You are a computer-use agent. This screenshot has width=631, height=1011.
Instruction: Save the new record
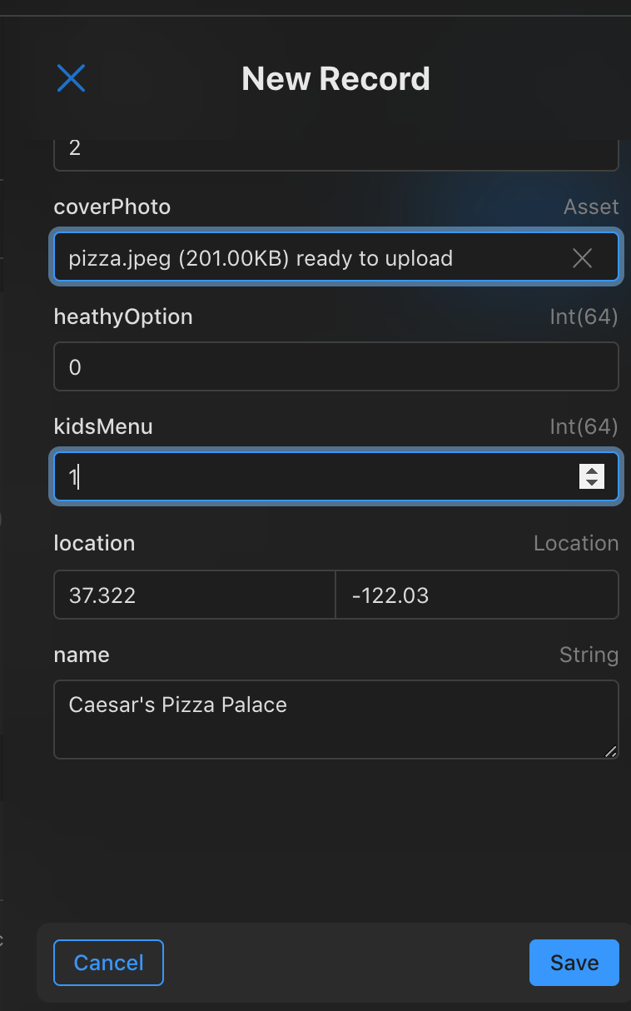pos(574,963)
